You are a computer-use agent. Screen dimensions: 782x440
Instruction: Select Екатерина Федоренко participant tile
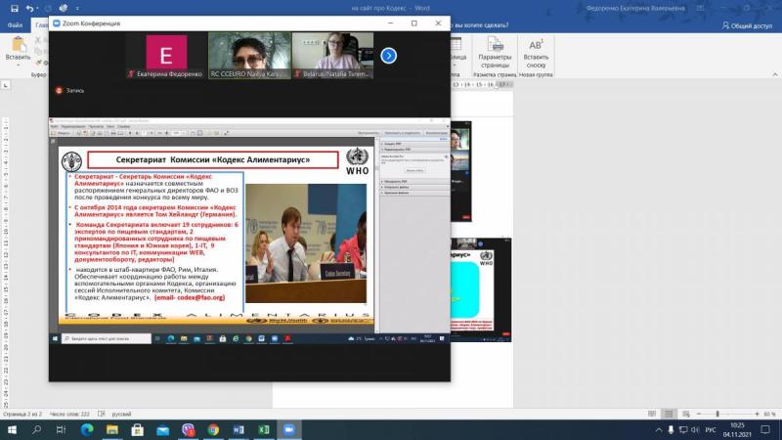point(166,56)
